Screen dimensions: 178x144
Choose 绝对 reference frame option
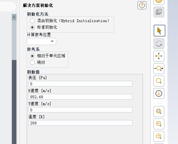[x=32, y=63]
